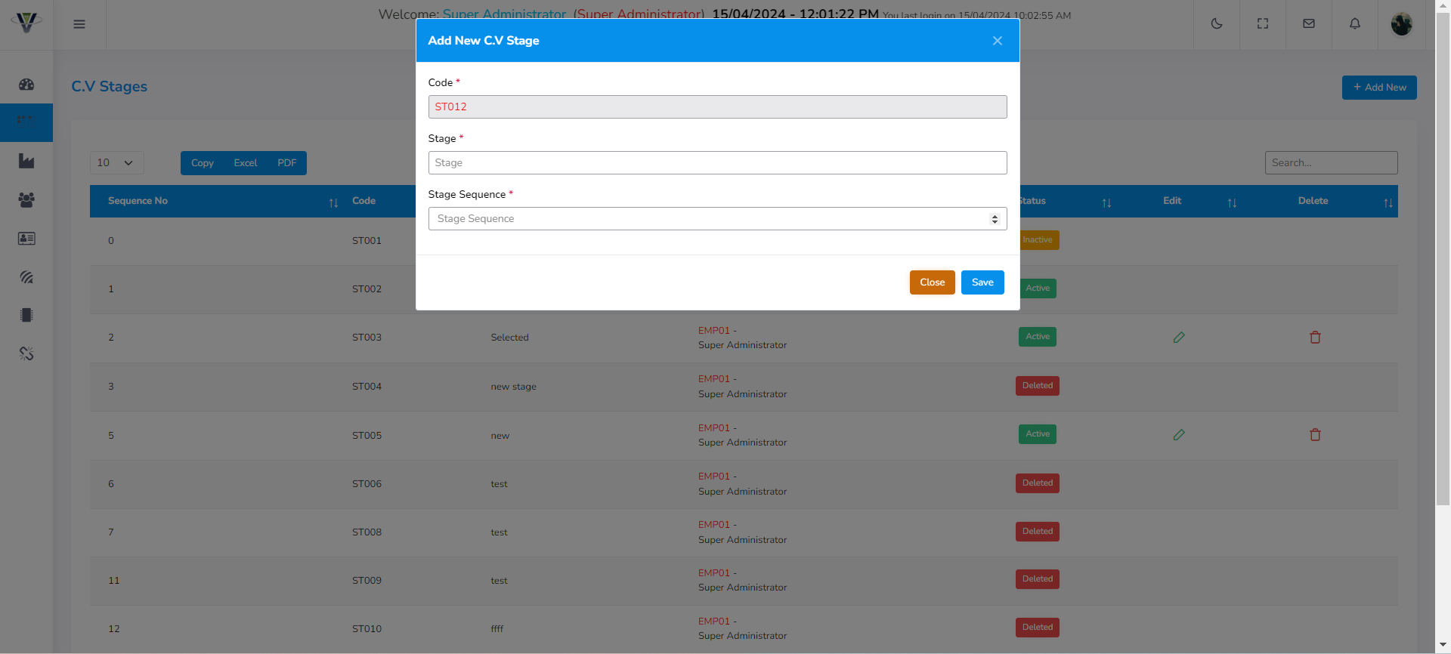Open the fingerprint-style sidebar icon

(26, 276)
